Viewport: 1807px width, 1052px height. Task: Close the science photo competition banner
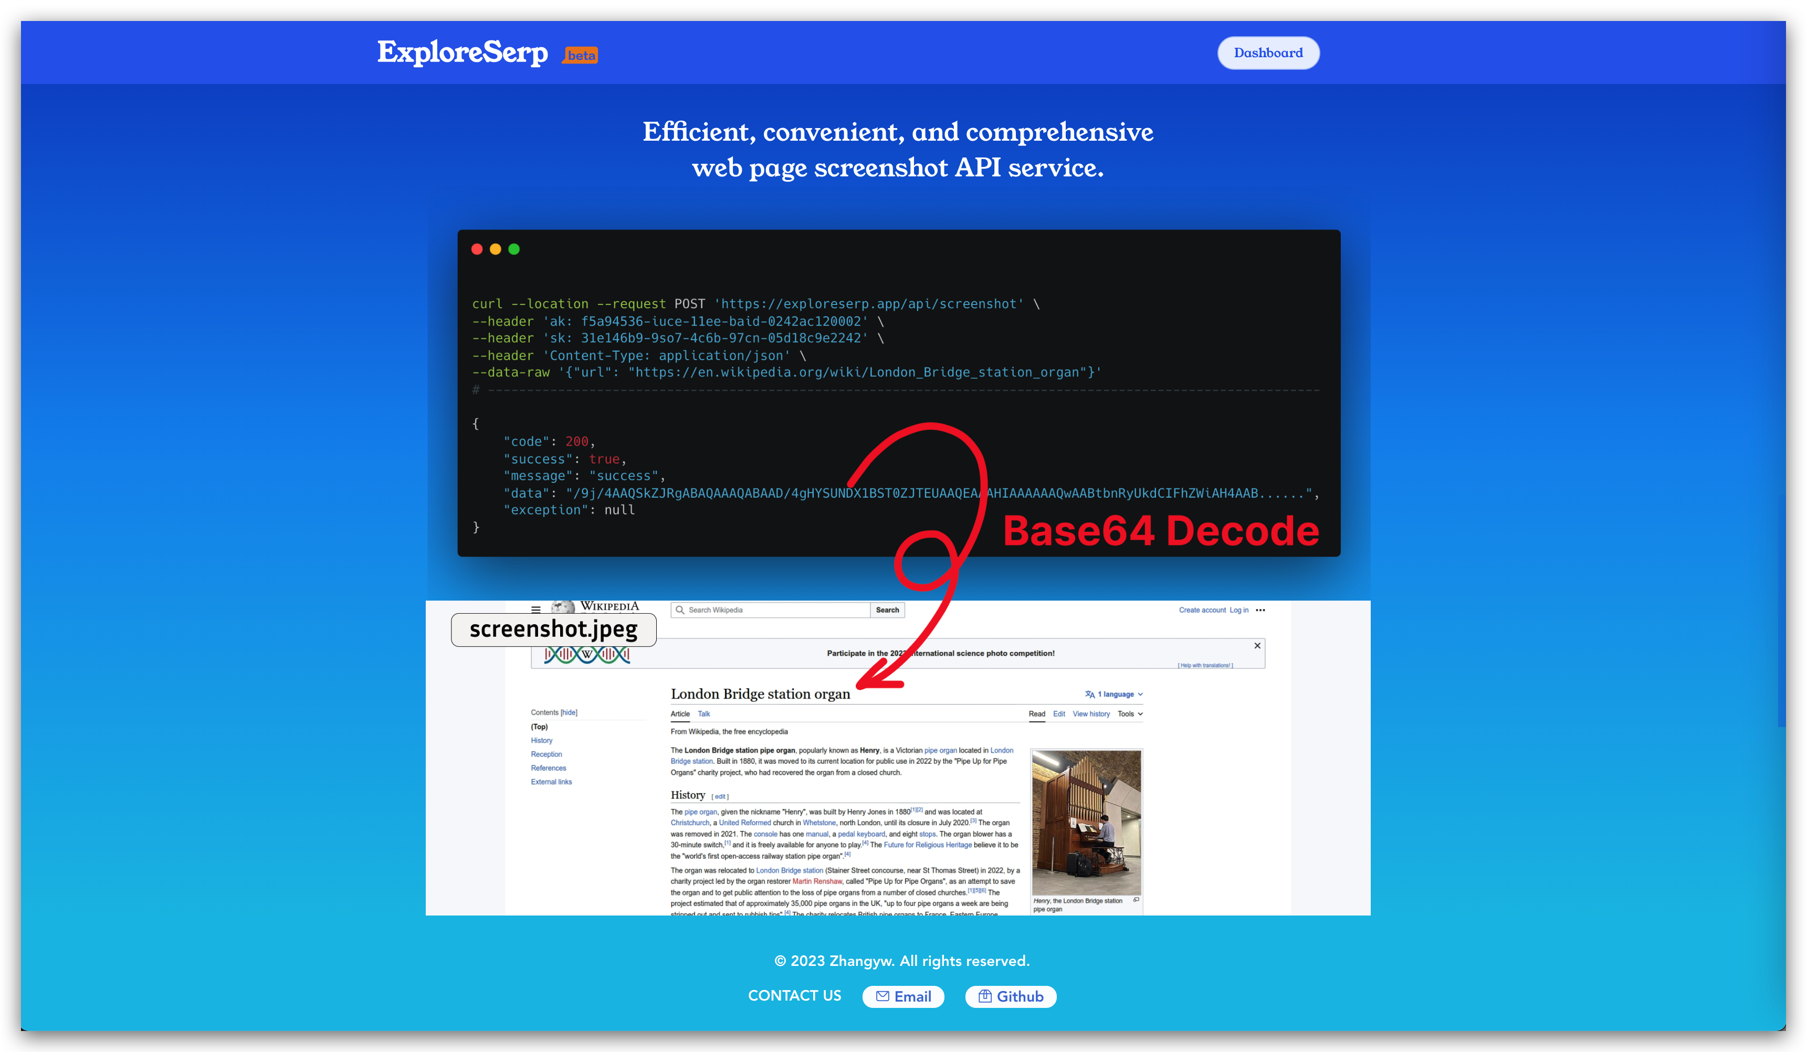[1257, 645]
